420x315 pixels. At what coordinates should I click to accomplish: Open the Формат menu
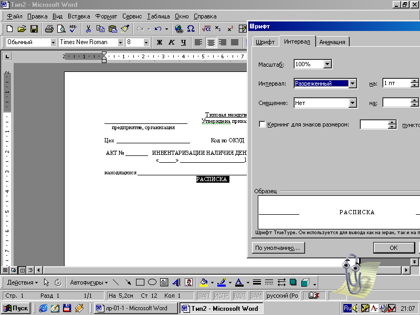(x=106, y=16)
